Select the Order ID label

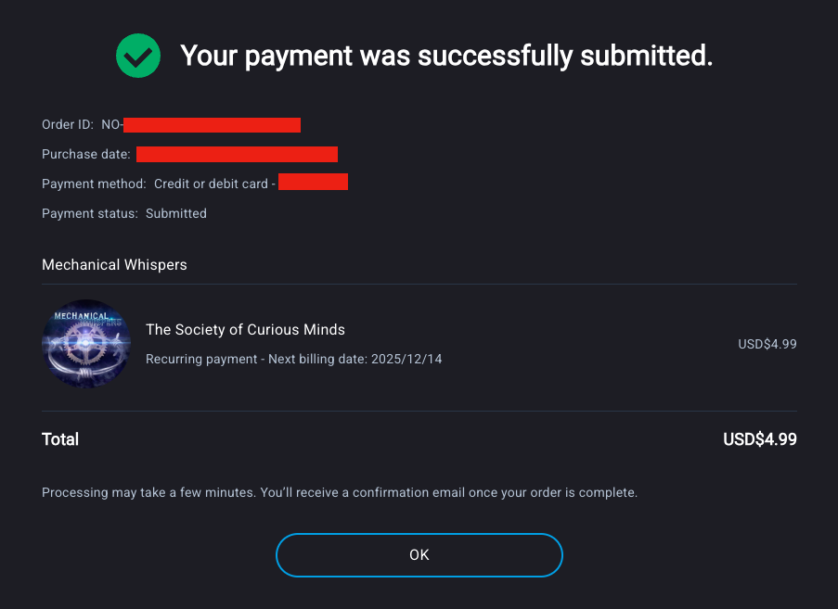68,125
